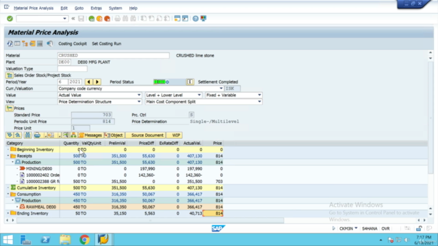Click the red Cancel icon
This screenshot has height=246, width=438.
(107, 18)
